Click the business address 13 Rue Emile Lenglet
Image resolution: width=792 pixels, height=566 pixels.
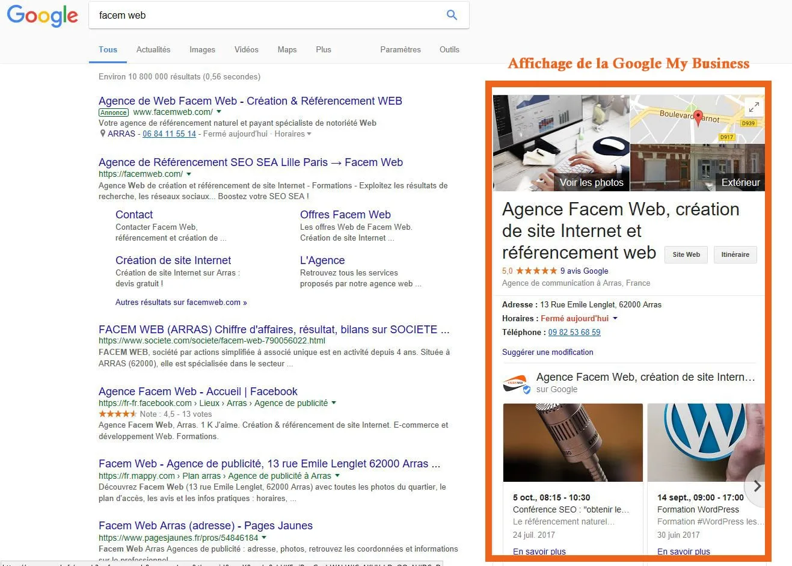(601, 304)
